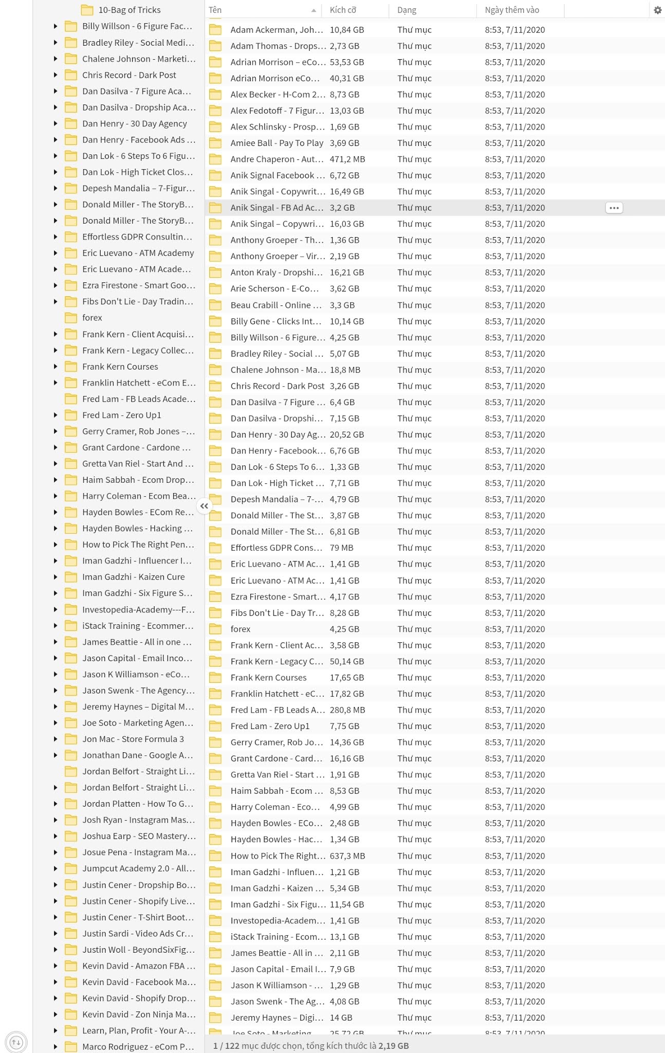Sort by Ngày thêm vào column header
This screenshot has width=665, height=1053.
512,10
